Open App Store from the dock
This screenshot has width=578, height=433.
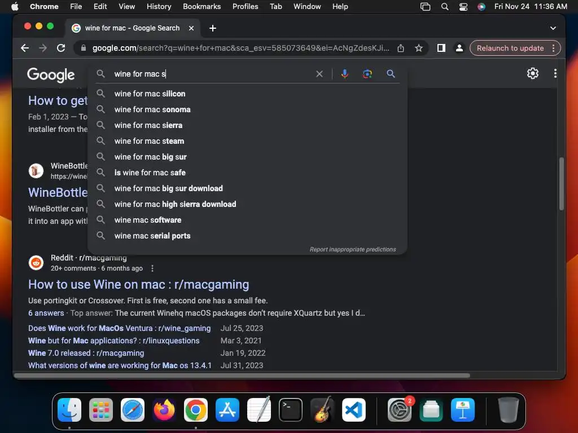pyautogui.click(x=227, y=409)
